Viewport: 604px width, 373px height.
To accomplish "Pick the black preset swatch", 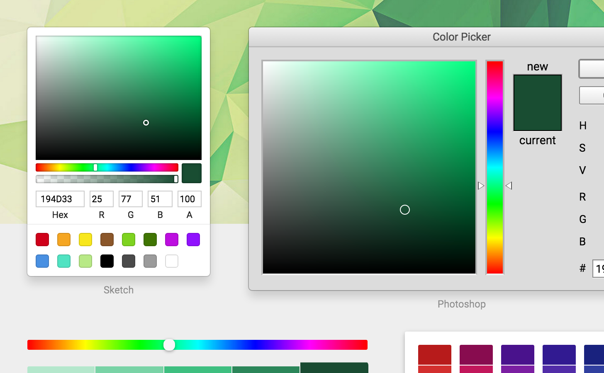I will pyautogui.click(x=107, y=261).
